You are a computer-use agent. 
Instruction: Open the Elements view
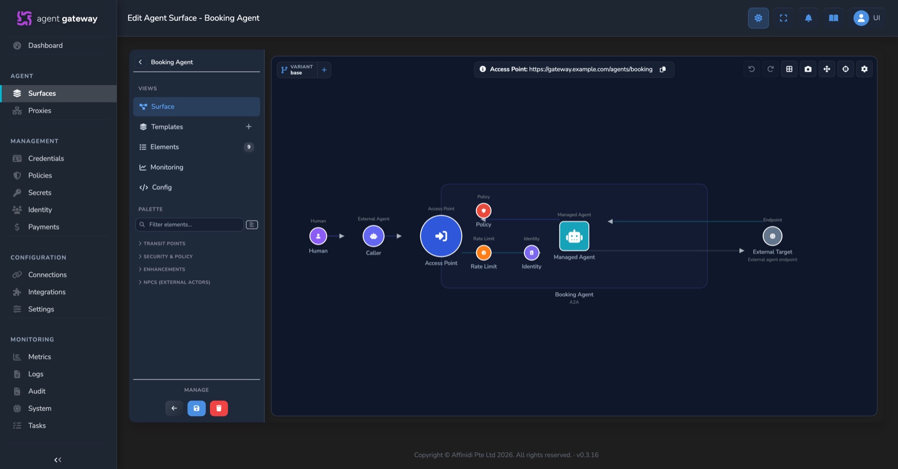coord(196,147)
